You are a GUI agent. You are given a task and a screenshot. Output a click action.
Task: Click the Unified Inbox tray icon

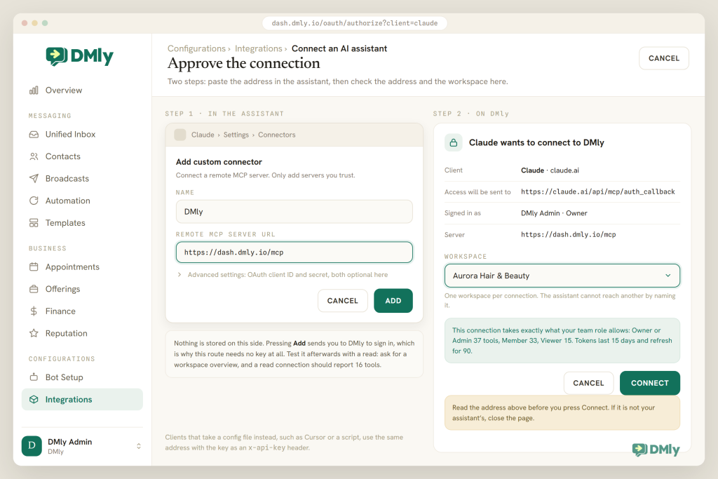[34, 135]
